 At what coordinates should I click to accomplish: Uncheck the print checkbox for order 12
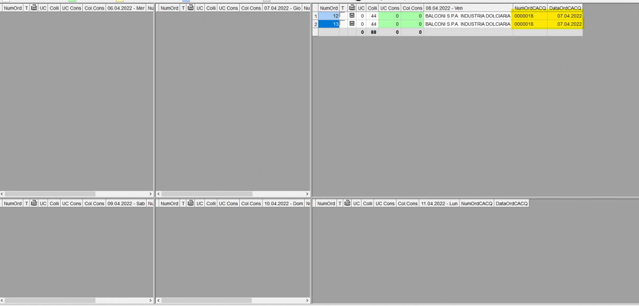(352, 16)
